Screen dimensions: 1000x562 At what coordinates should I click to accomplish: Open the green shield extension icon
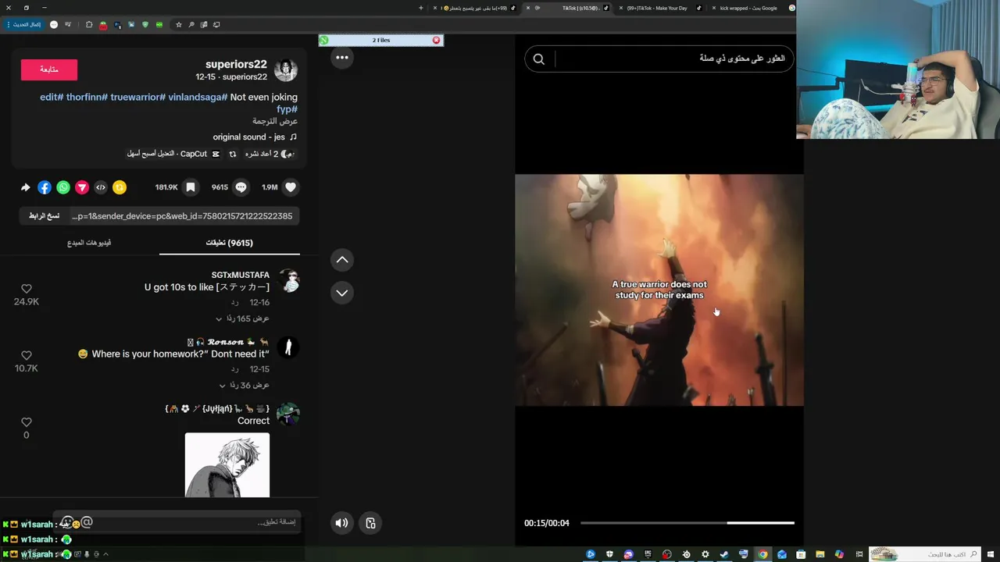(145, 24)
